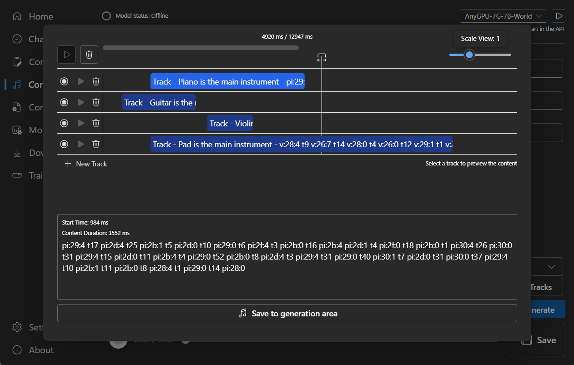
Task: Adjust the Scale View slider handle
Action: (469, 55)
